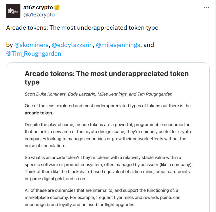The image size is (216, 212).
Task: Click the paragraph starting "One of the least explored"
Action: click(x=108, y=106)
